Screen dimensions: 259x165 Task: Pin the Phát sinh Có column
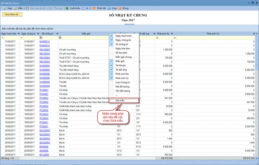click(254, 34)
